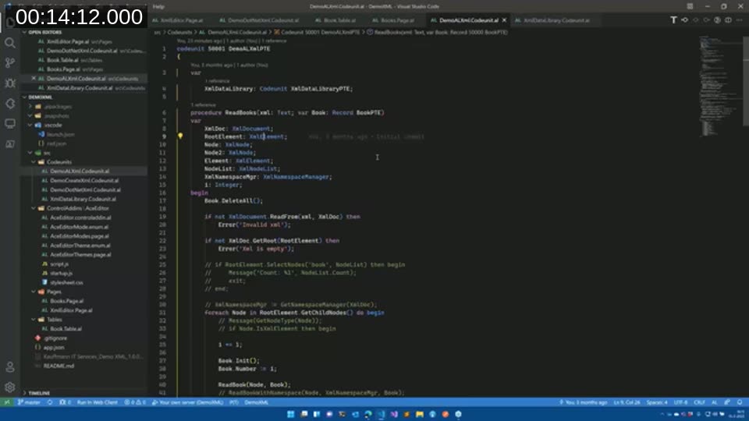Click CRLF end of line setting
Viewport: 749px width, 421px height.
pos(699,402)
